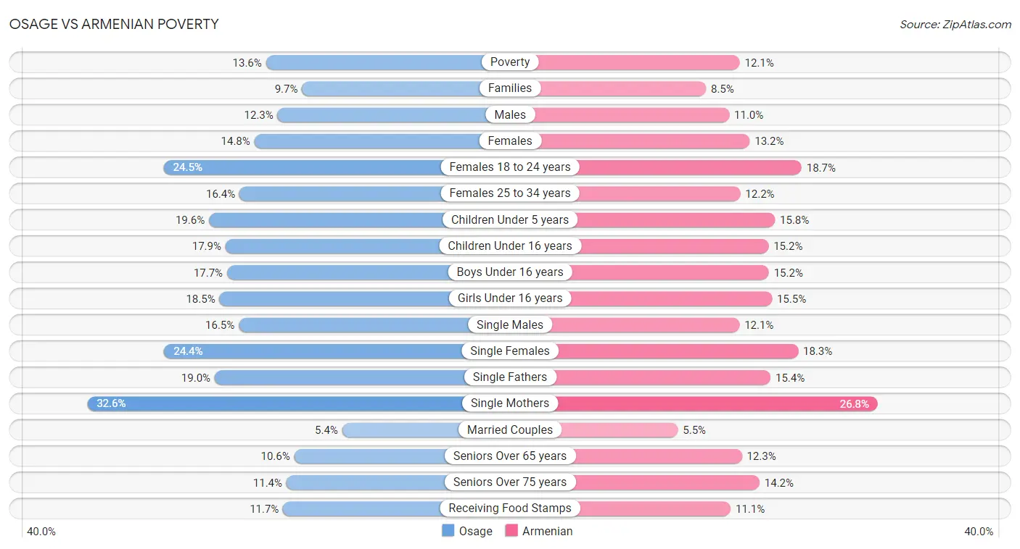Toggle the Osage legend label

pyautogui.click(x=475, y=531)
